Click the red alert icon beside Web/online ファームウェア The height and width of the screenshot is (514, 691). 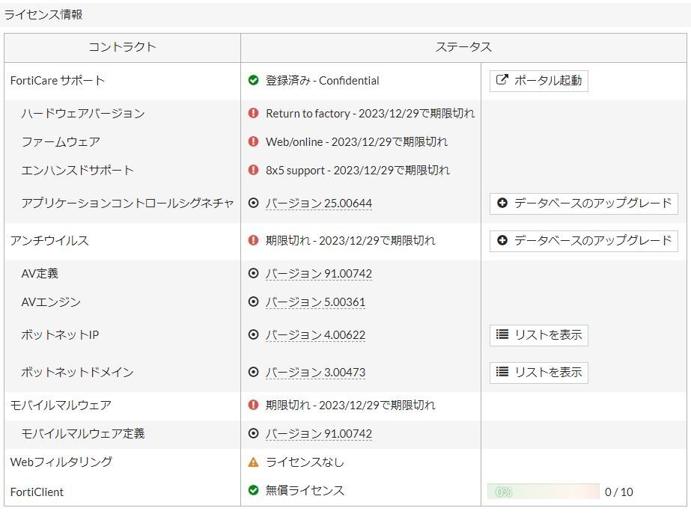tap(255, 141)
